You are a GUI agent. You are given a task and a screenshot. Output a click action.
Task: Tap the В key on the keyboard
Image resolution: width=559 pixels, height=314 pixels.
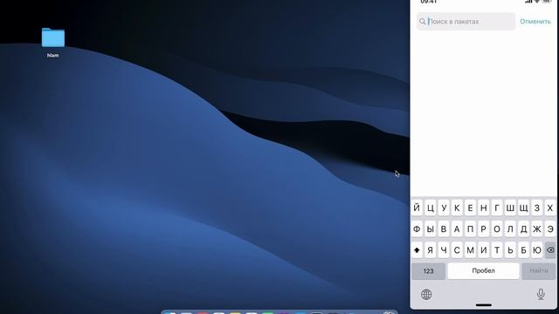coord(444,229)
